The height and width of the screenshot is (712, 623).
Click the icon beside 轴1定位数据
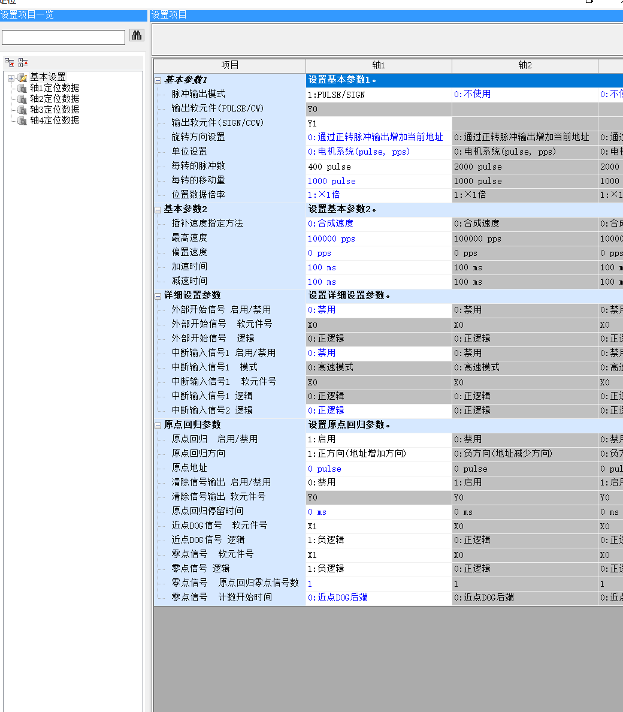click(23, 88)
